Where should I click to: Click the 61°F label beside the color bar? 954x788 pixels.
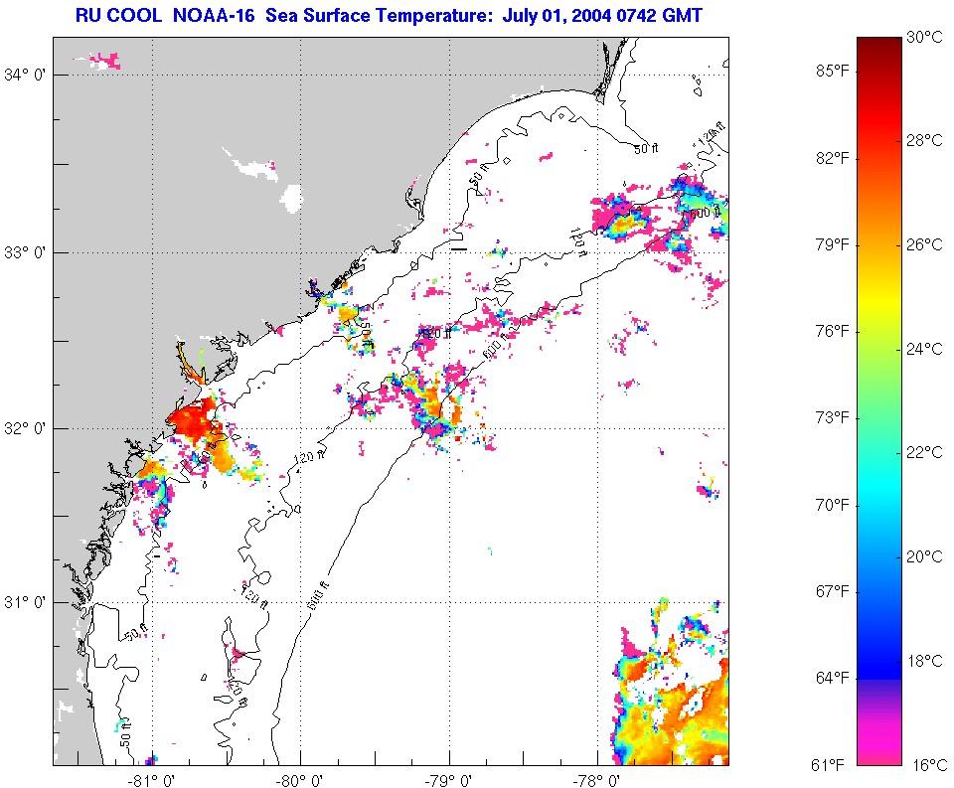[829, 765]
